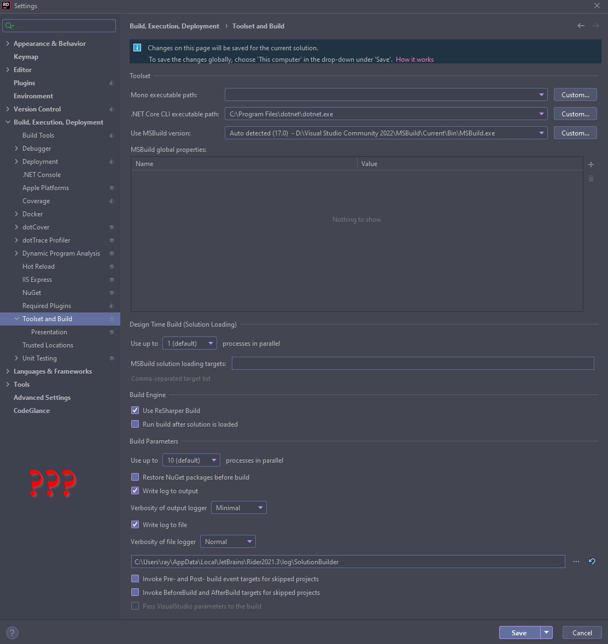Click the search magnifier icon
Viewport: 608px width, 644px height.
[x=9, y=26]
